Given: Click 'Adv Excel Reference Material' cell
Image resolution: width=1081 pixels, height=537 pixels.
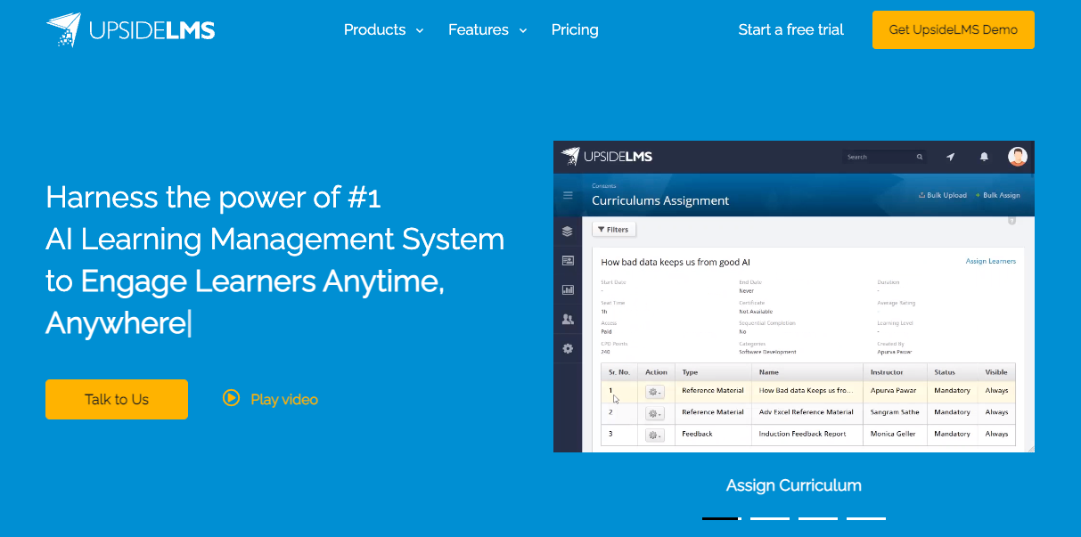Looking at the screenshot, I should pos(807,412).
